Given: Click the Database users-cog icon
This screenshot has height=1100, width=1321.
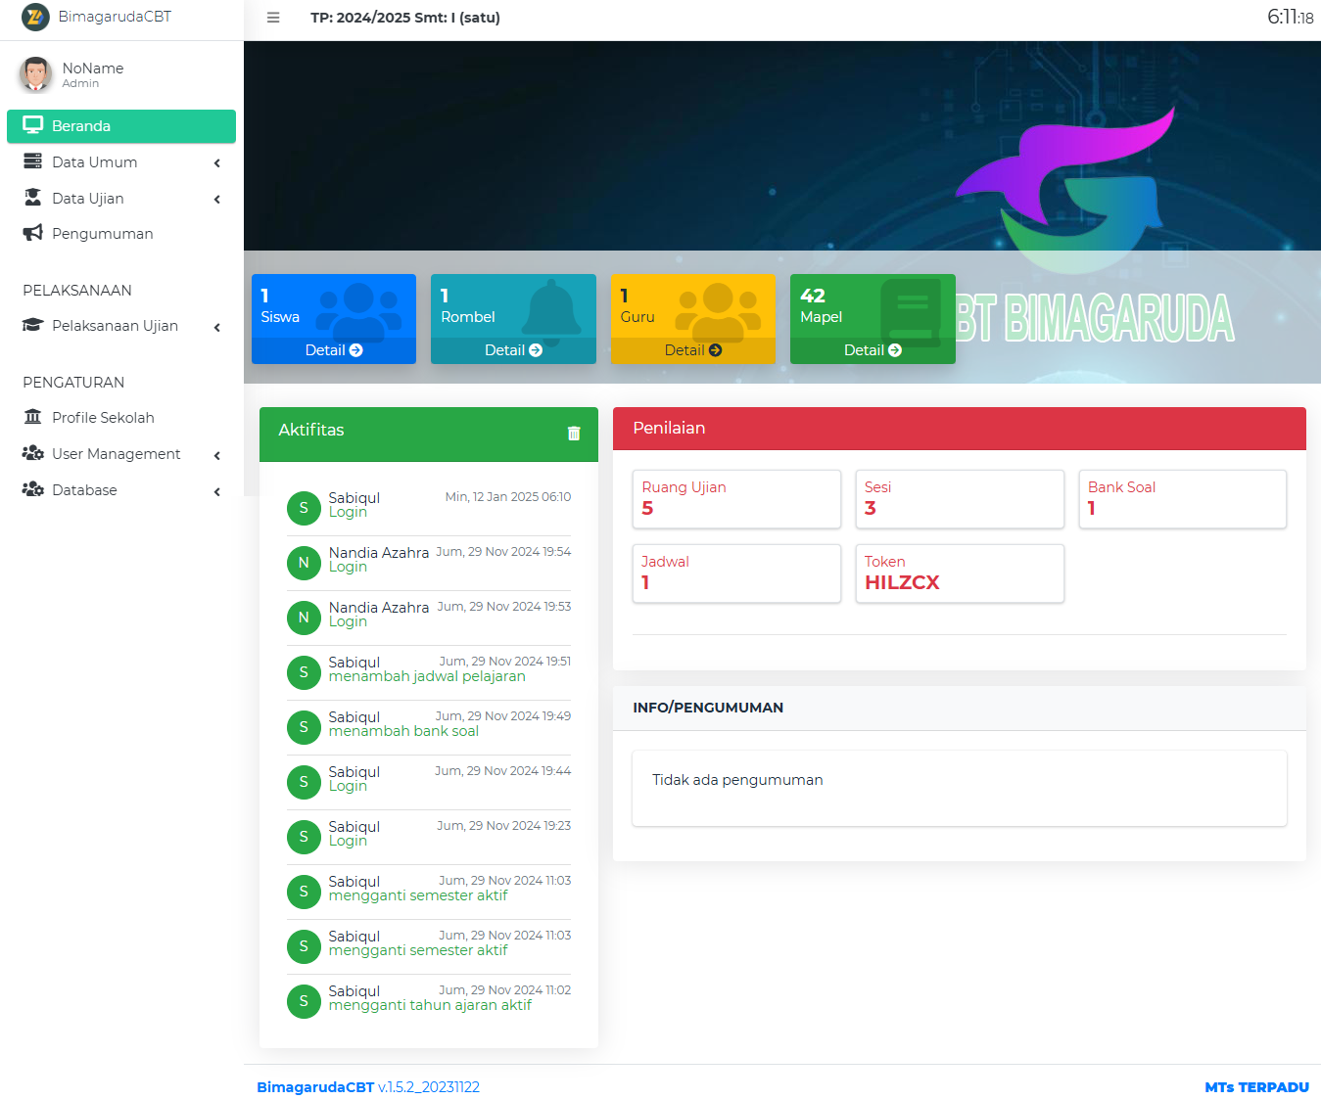Looking at the screenshot, I should click(32, 489).
